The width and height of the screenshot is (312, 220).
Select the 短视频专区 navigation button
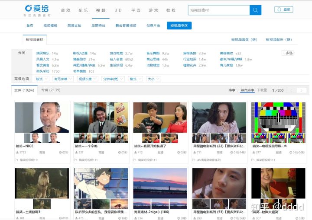pyautogui.click(x=179, y=26)
